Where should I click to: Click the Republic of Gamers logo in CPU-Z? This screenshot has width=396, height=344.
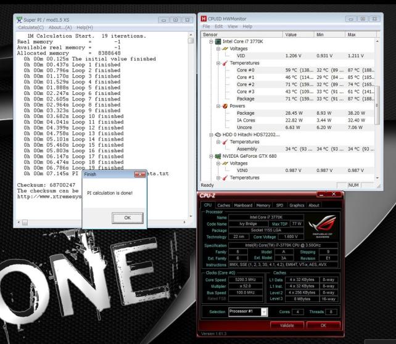point(323,226)
